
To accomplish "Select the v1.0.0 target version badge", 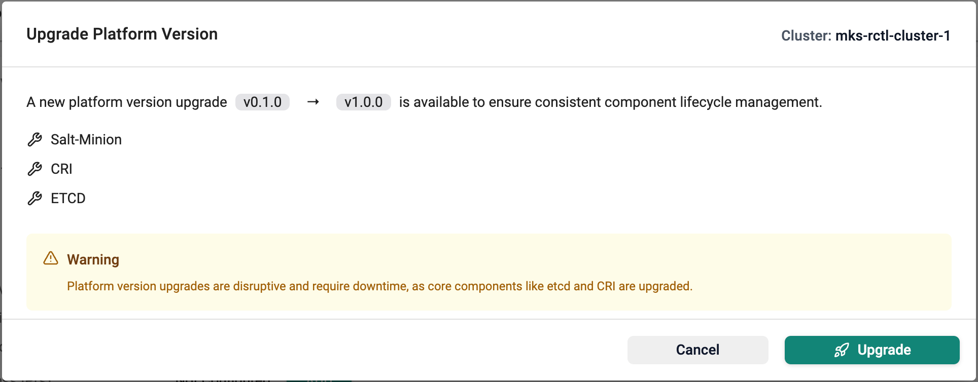I will pyautogui.click(x=363, y=102).
